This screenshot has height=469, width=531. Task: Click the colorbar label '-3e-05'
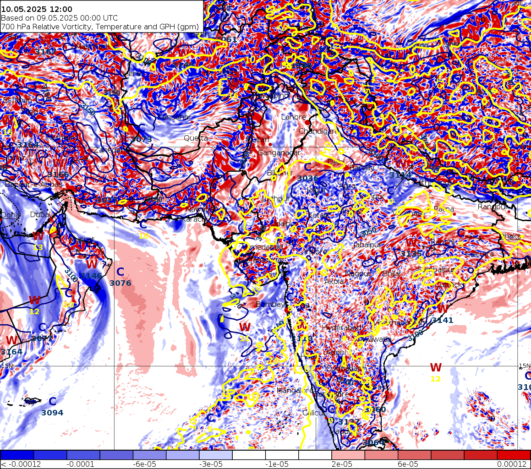pyautogui.click(x=211, y=464)
